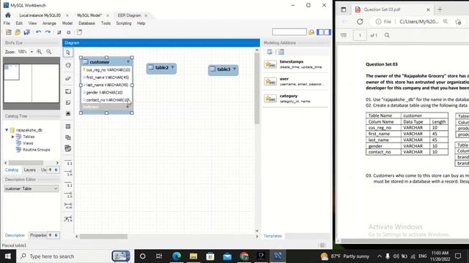Select the eraser tool
The height and width of the screenshot is (263, 469).
[x=68, y=78]
